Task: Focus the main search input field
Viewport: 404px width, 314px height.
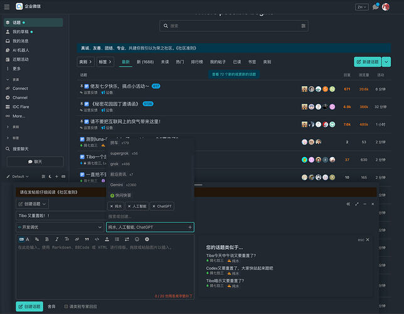Action: click(234, 26)
